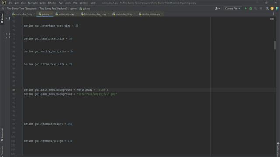
Task: Click the OFF inspections indicator
Action: 272,19
